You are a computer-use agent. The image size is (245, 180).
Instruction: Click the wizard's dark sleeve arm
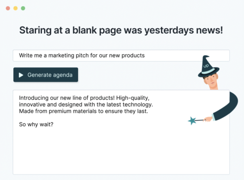pyautogui.click(x=227, y=106)
